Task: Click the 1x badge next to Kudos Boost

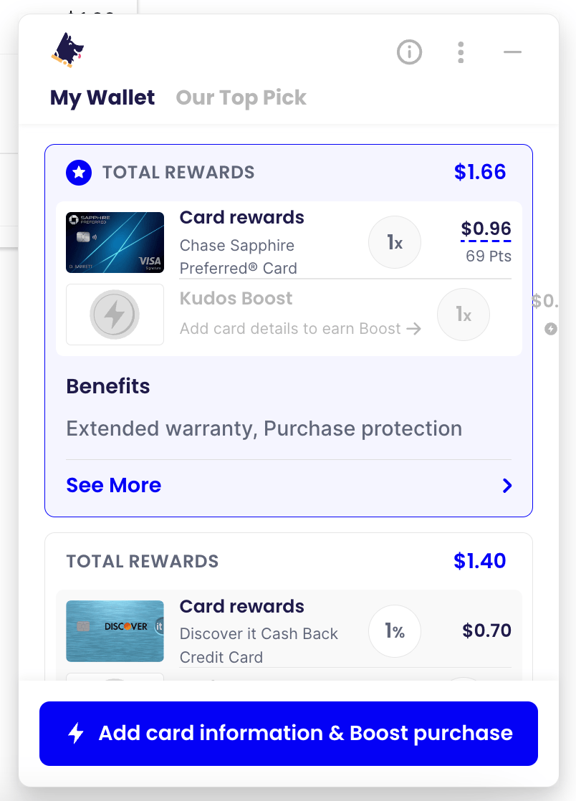Action: pyautogui.click(x=463, y=314)
